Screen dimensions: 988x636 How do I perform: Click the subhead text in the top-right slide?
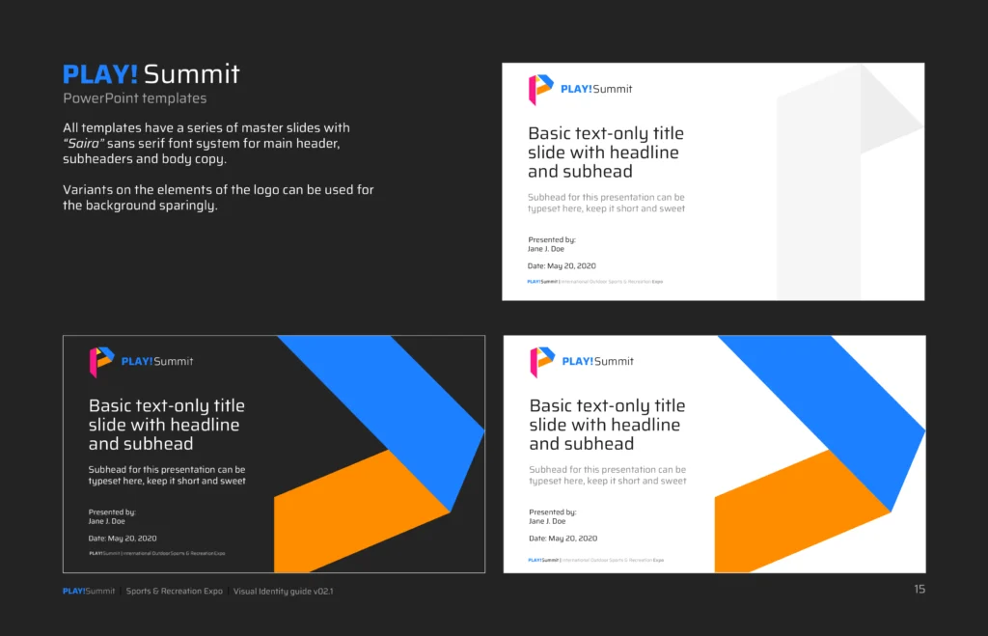pyautogui.click(x=606, y=203)
